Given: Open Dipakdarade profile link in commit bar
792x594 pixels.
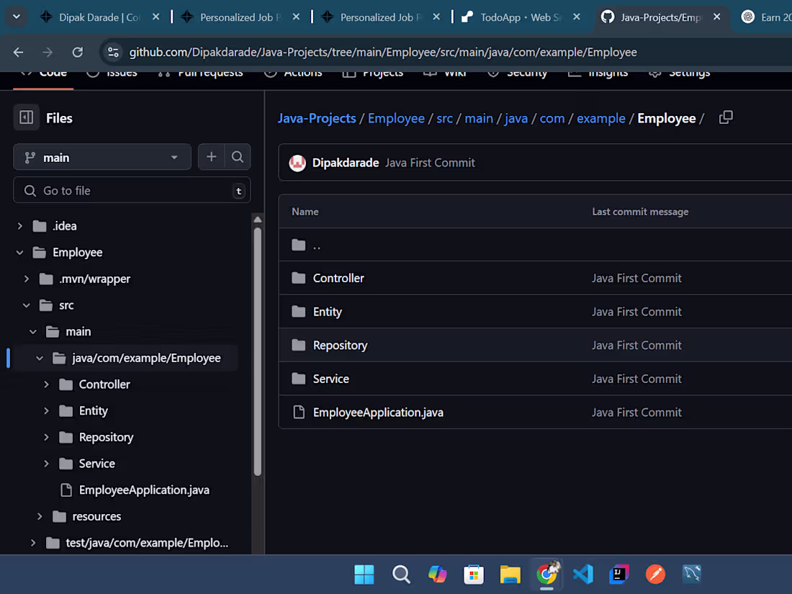Looking at the screenshot, I should (x=346, y=163).
